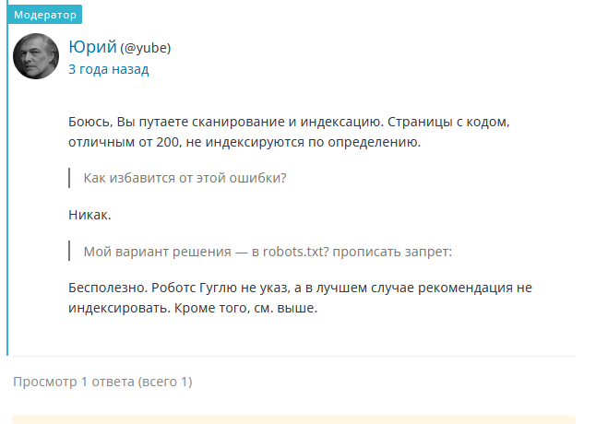Click the line 'отличным от 200, не индексируются'
The image size is (608, 424).
(x=244, y=142)
